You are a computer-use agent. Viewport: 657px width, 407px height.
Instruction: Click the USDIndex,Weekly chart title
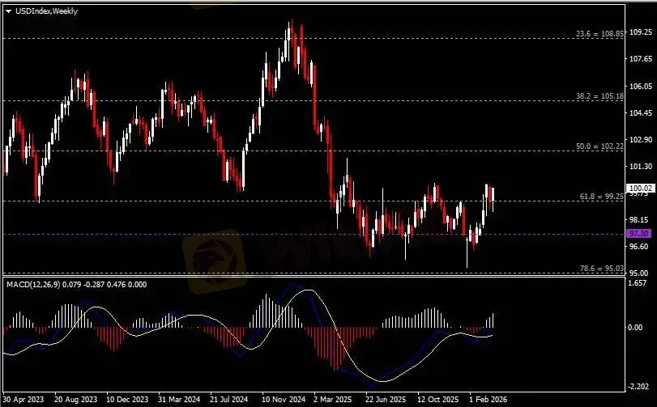pyautogui.click(x=46, y=11)
